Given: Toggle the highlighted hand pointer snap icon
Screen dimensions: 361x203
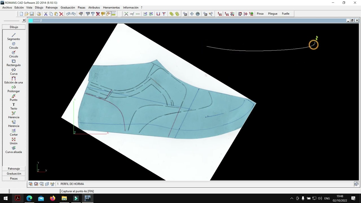Looking at the screenshot, I should pos(108,14).
